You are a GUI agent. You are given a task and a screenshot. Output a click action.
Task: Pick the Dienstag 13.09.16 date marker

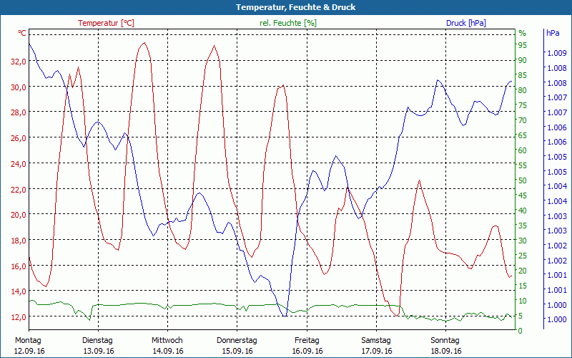coord(97,345)
